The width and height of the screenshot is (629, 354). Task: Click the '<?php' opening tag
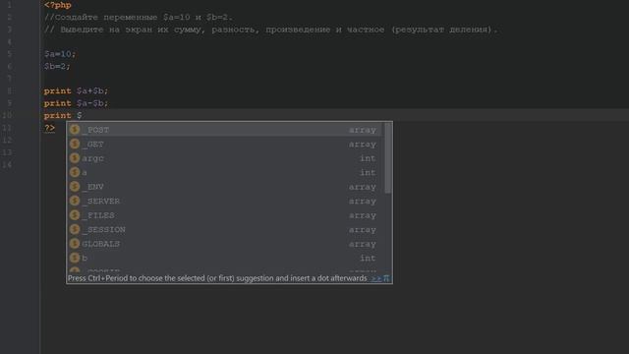coord(58,5)
